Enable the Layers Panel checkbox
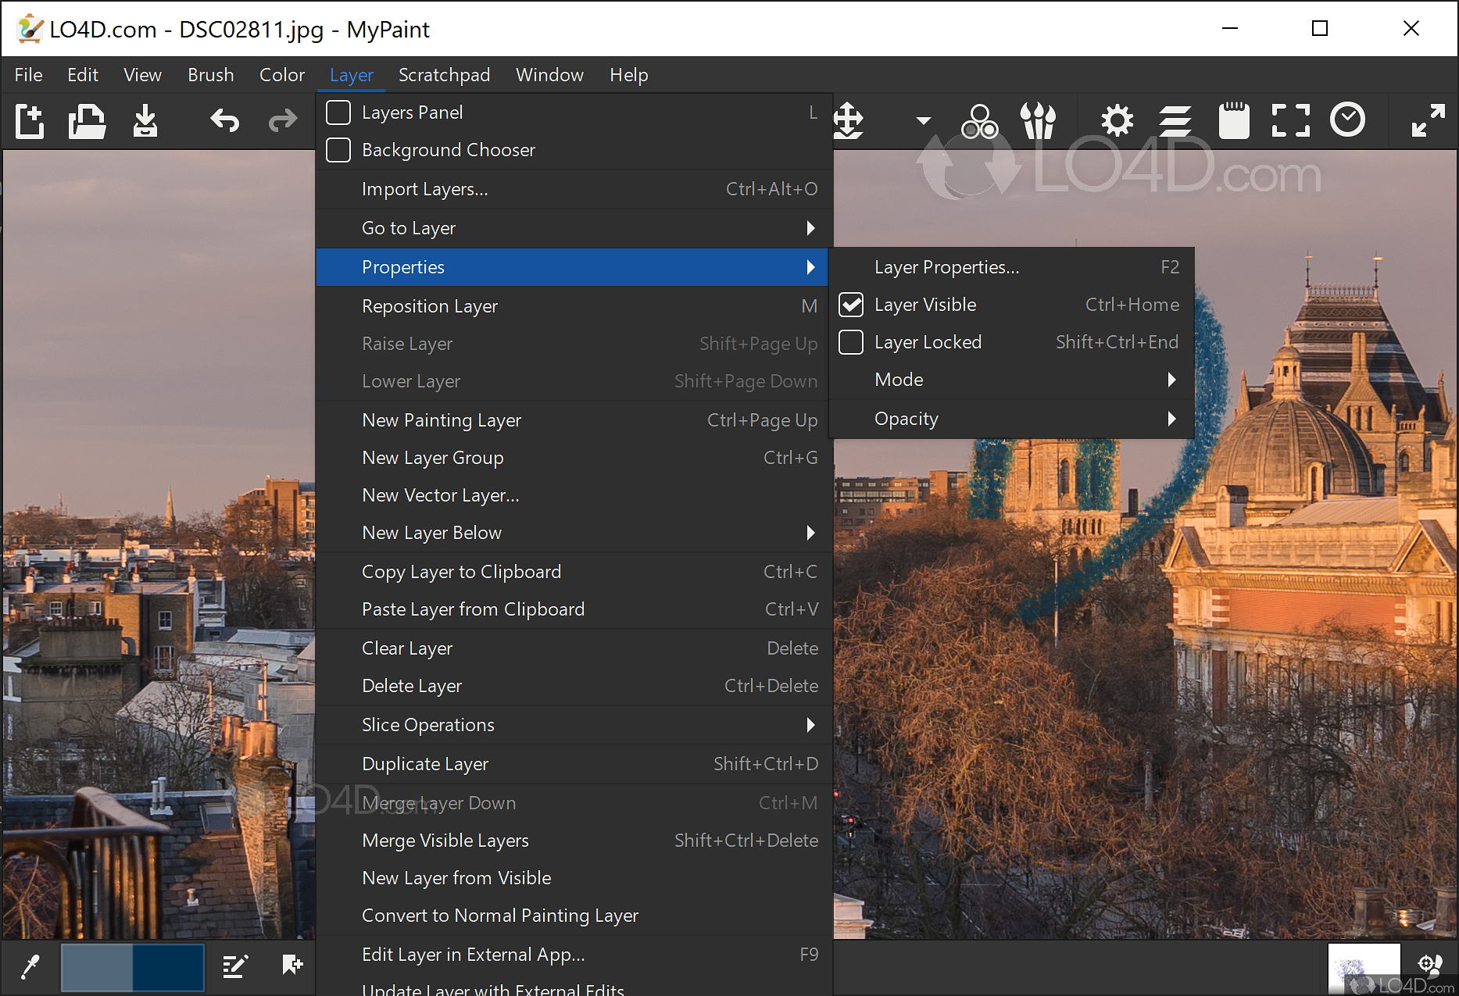This screenshot has height=996, width=1459. click(338, 112)
